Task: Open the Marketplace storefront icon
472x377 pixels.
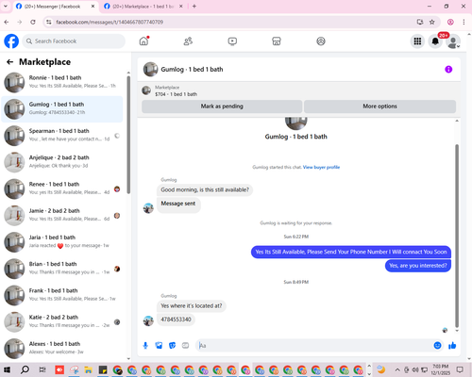Action: 277,41
